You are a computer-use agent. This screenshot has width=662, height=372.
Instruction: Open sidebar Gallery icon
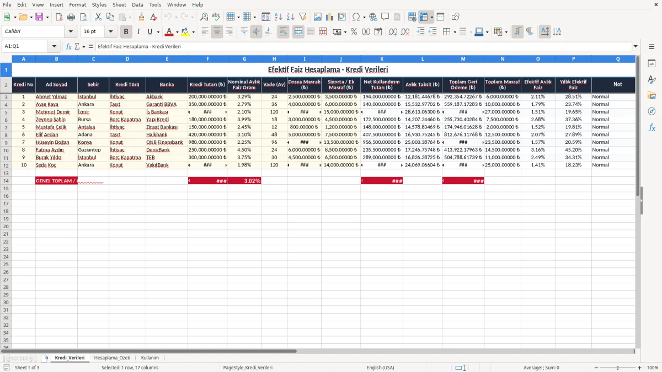pyautogui.click(x=652, y=96)
